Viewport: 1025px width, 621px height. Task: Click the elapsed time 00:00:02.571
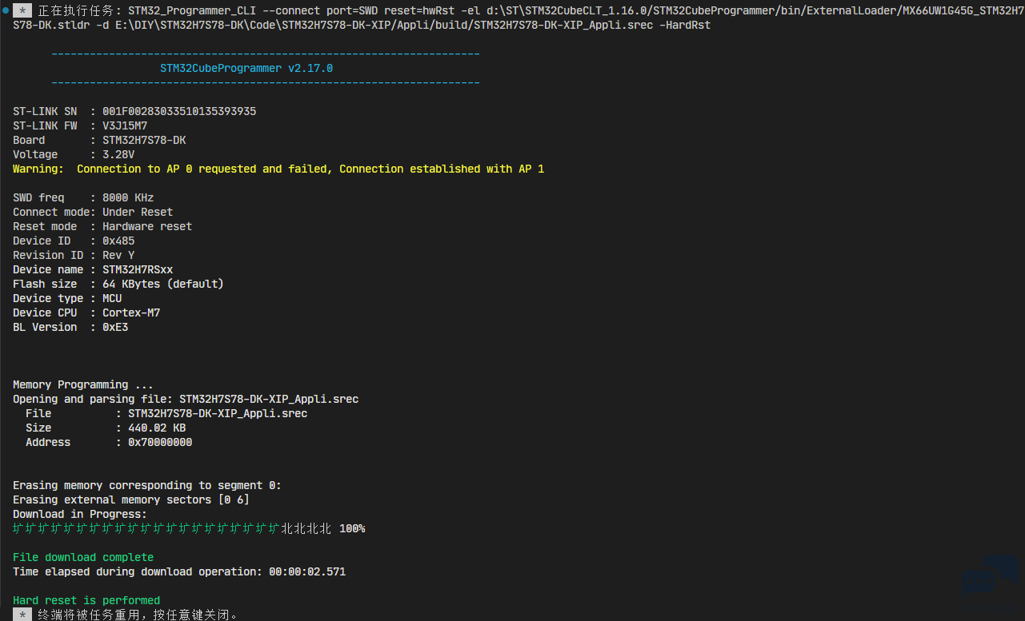307,571
